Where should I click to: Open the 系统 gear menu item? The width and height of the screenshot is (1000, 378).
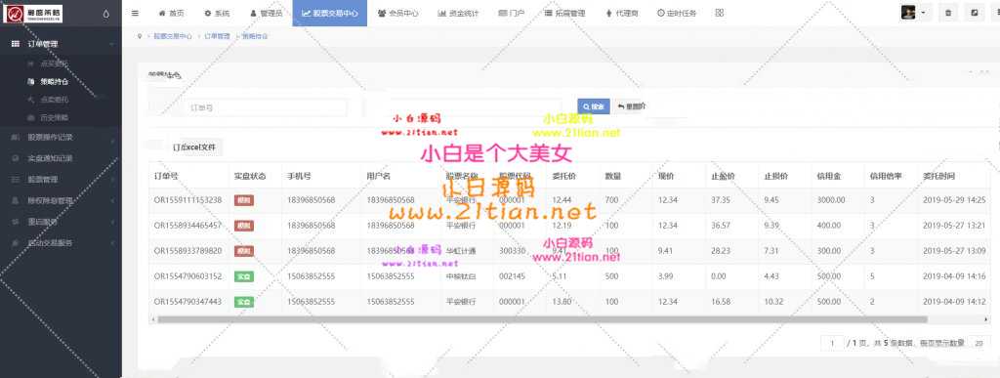pos(218,13)
